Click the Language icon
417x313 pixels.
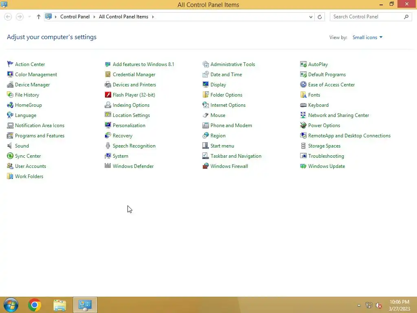coord(10,115)
